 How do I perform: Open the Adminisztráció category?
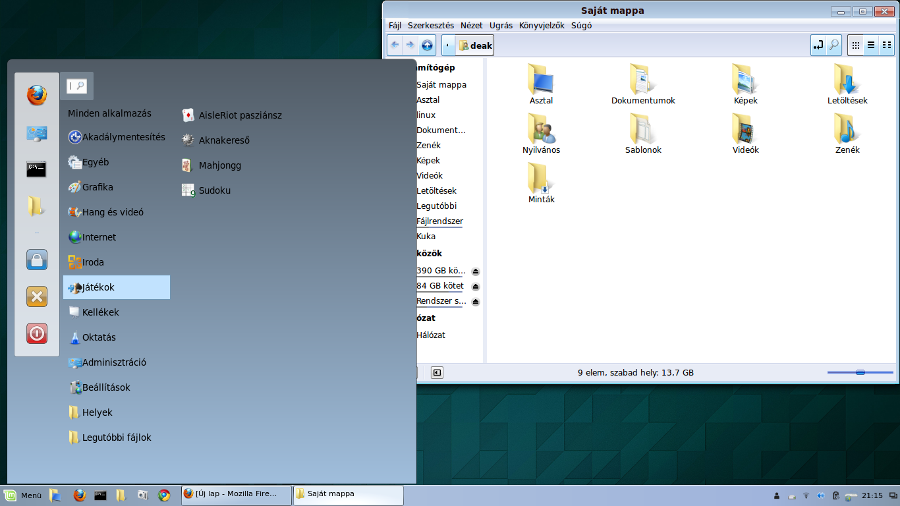[117, 362]
